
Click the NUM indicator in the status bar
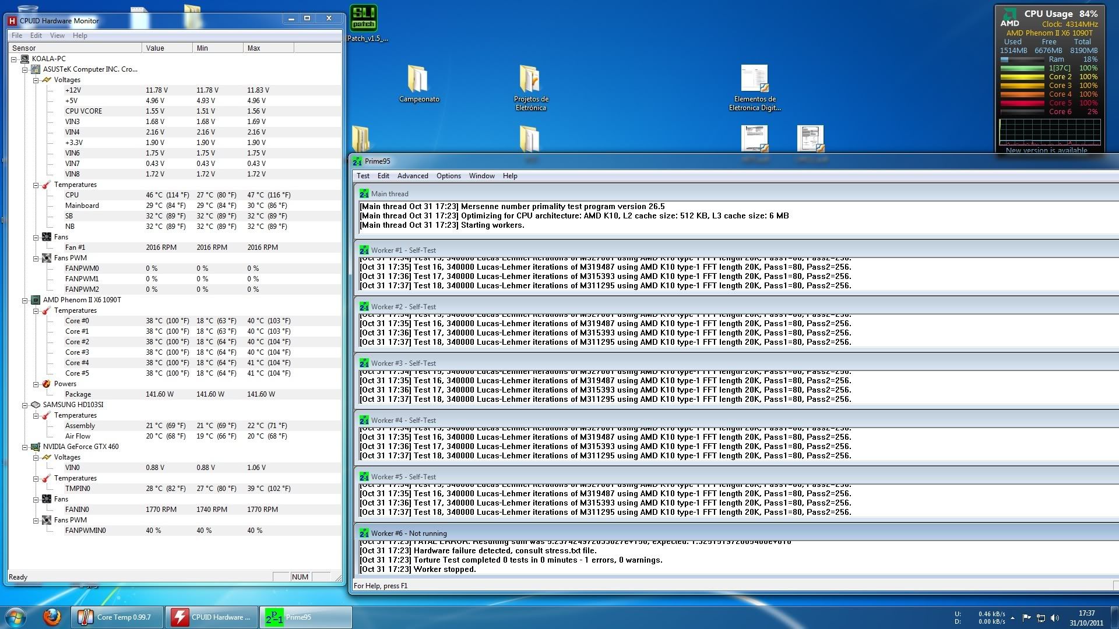point(300,577)
